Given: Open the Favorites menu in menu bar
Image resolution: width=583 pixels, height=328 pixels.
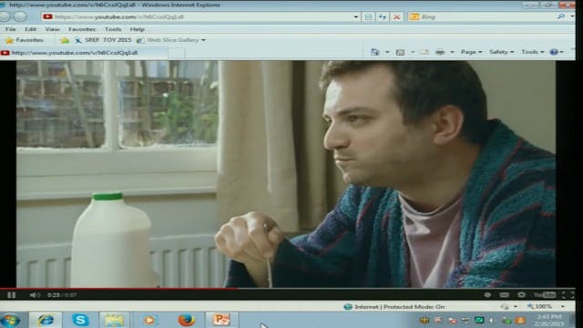Looking at the screenshot, I should (82, 29).
